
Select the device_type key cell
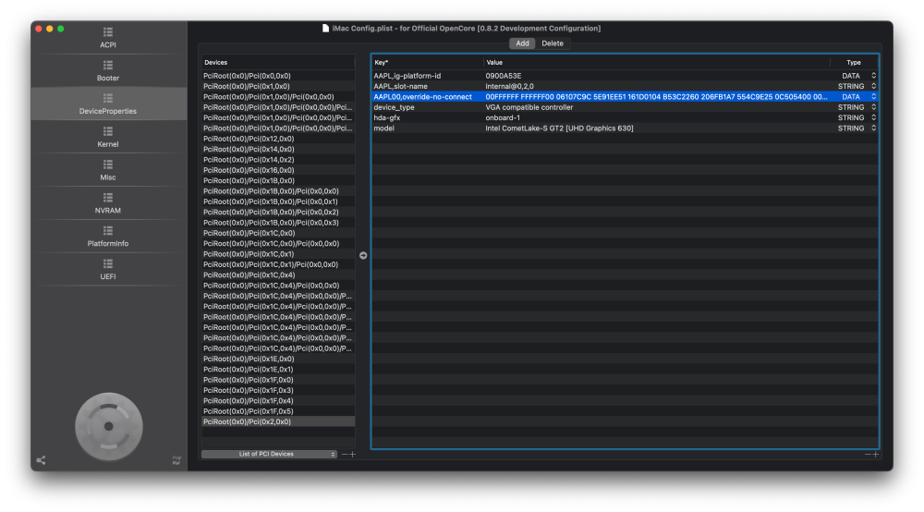coord(394,107)
